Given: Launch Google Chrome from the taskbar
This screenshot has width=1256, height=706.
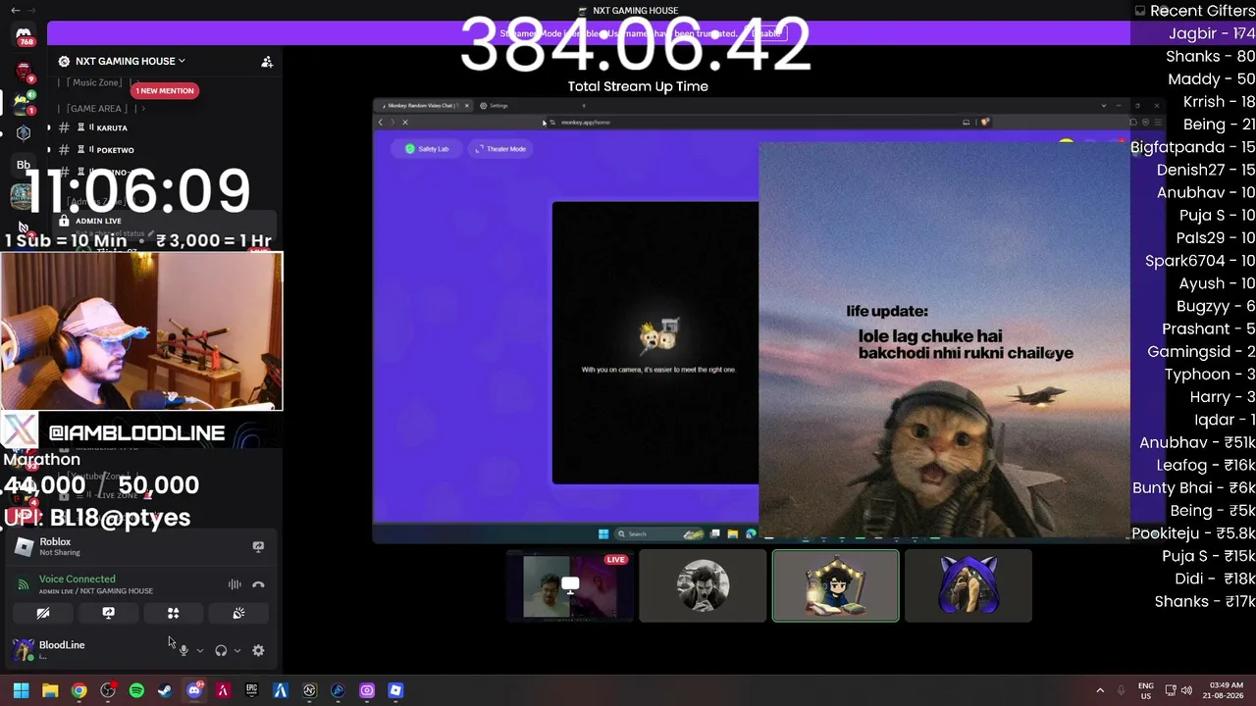Looking at the screenshot, I should click(78, 690).
